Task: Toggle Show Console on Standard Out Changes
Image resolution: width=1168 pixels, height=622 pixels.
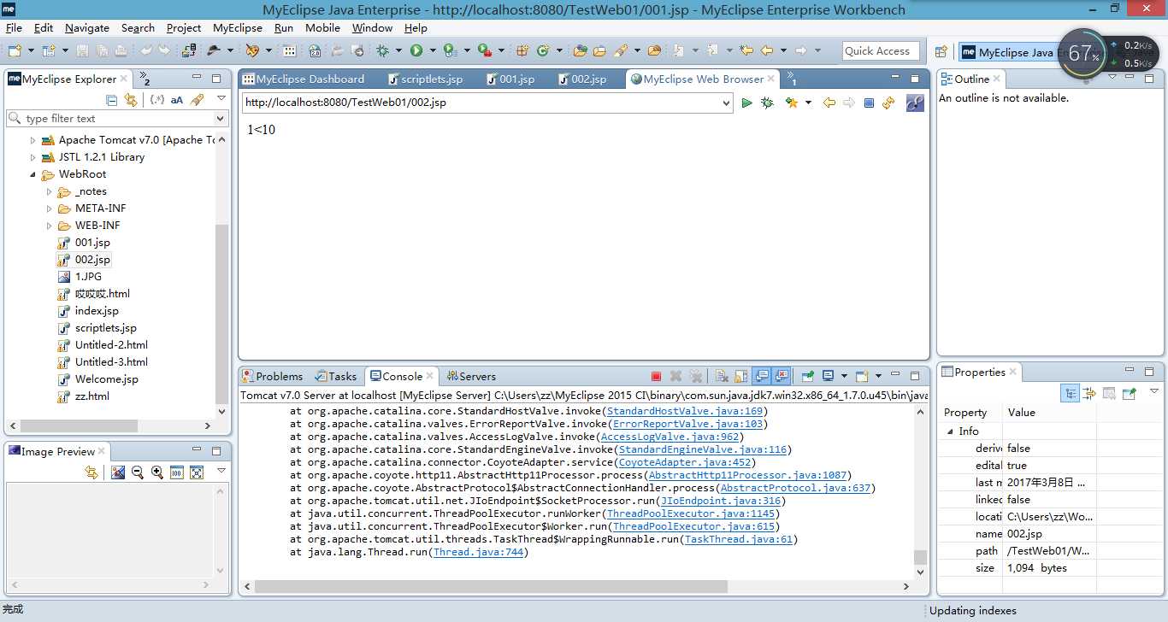Action: click(761, 376)
